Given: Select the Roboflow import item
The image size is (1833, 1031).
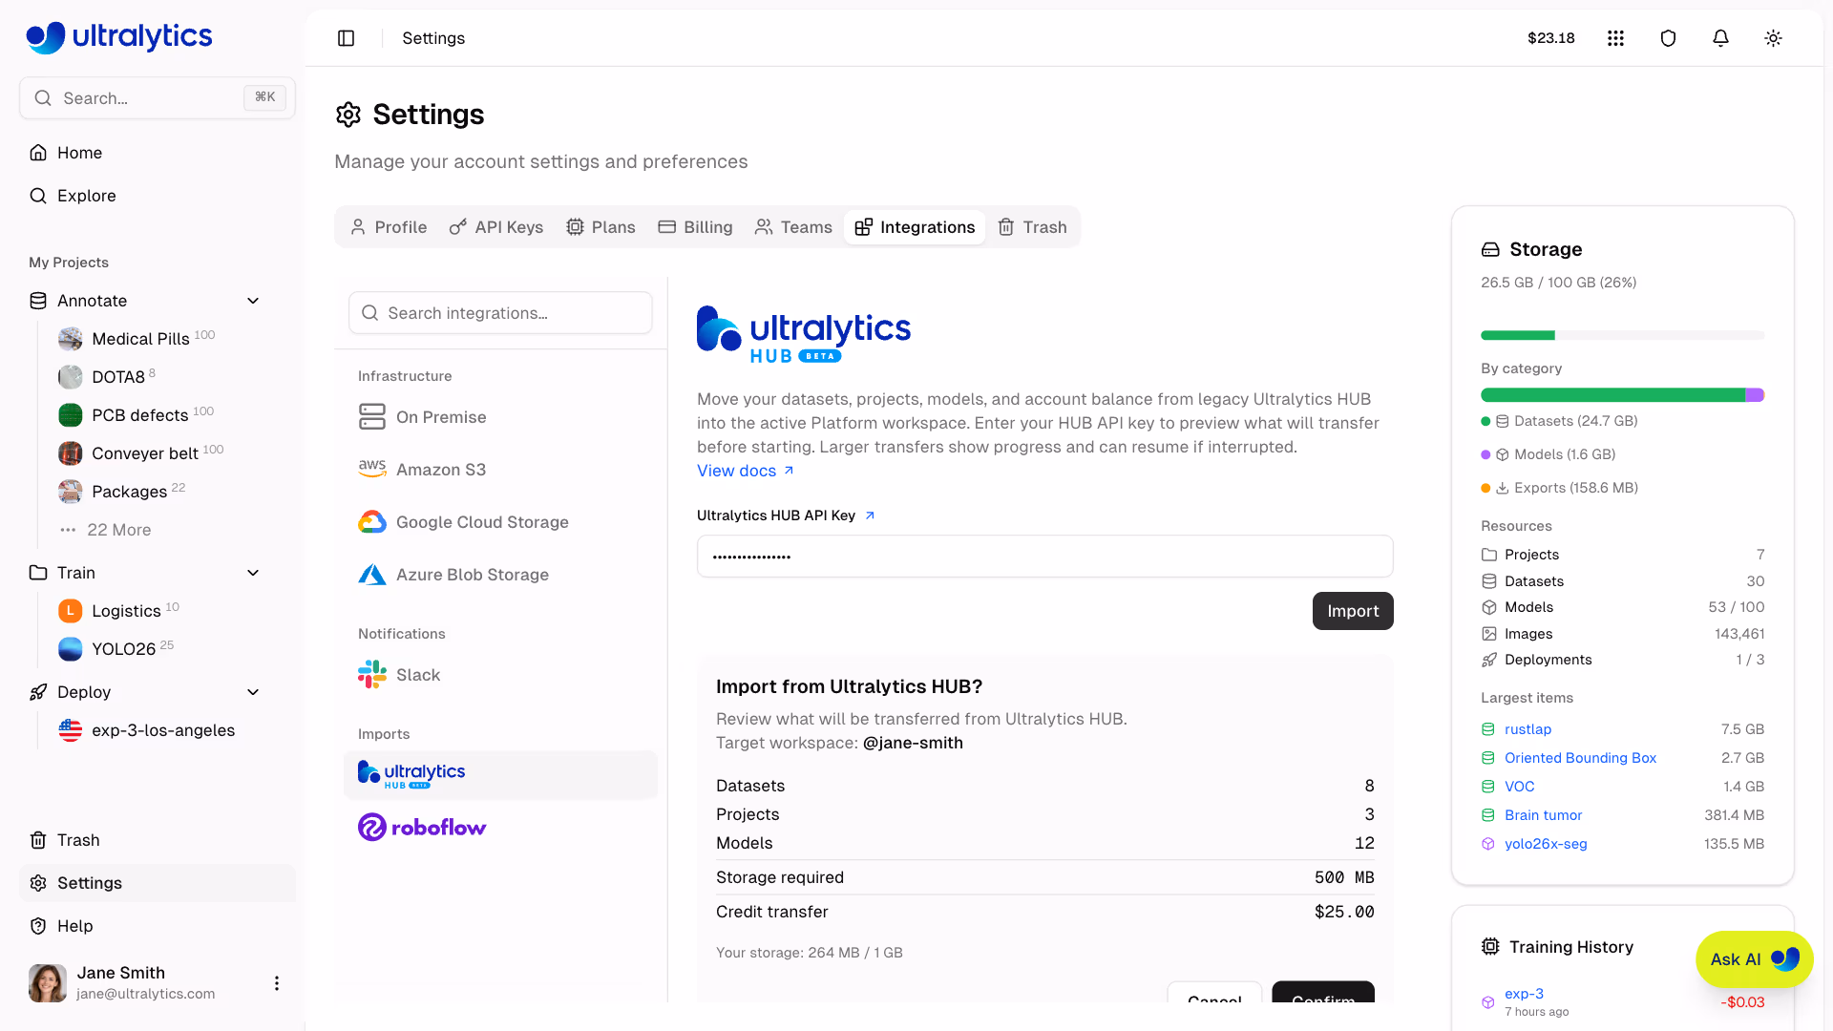Looking at the screenshot, I should [500, 827].
